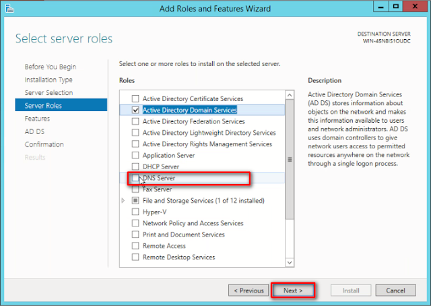Uncheck Active Directory Domain Services

(135, 110)
